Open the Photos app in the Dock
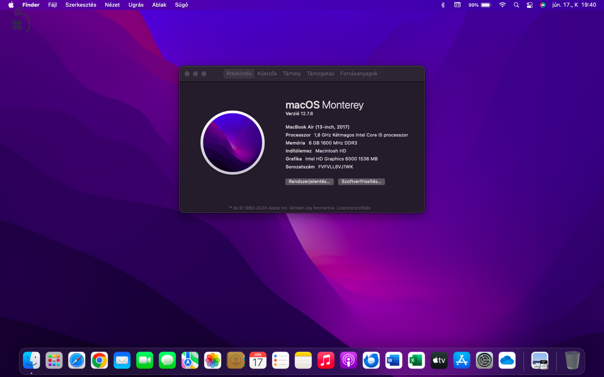This screenshot has height=377, width=604. click(213, 360)
